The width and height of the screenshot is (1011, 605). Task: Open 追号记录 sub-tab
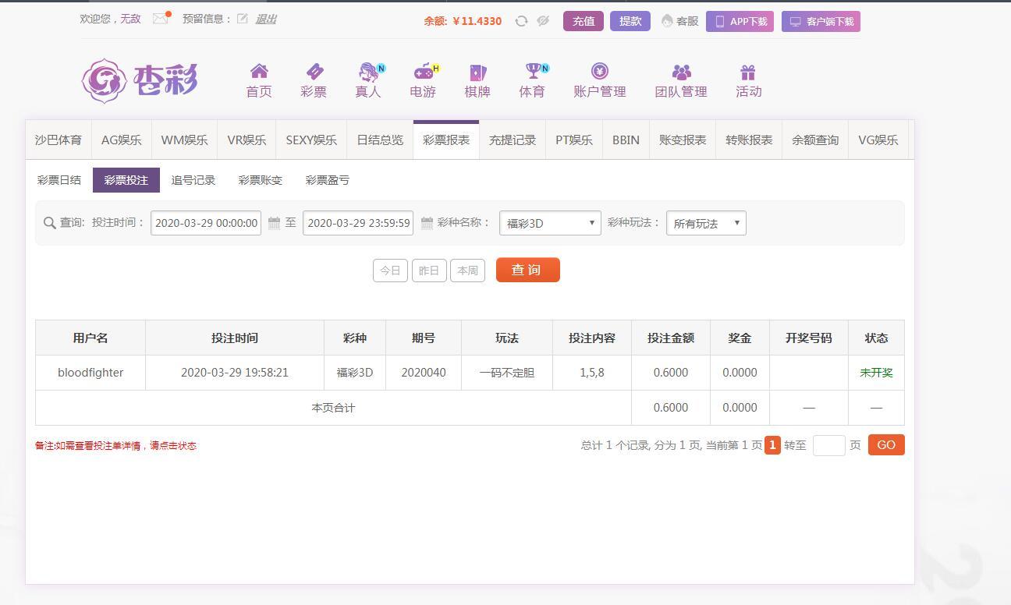click(193, 180)
